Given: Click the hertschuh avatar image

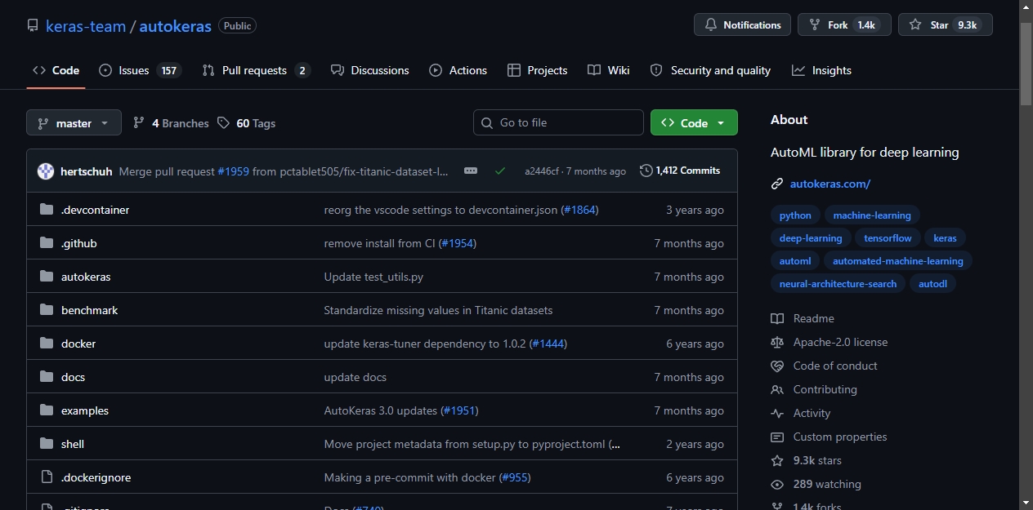Looking at the screenshot, I should [46, 171].
